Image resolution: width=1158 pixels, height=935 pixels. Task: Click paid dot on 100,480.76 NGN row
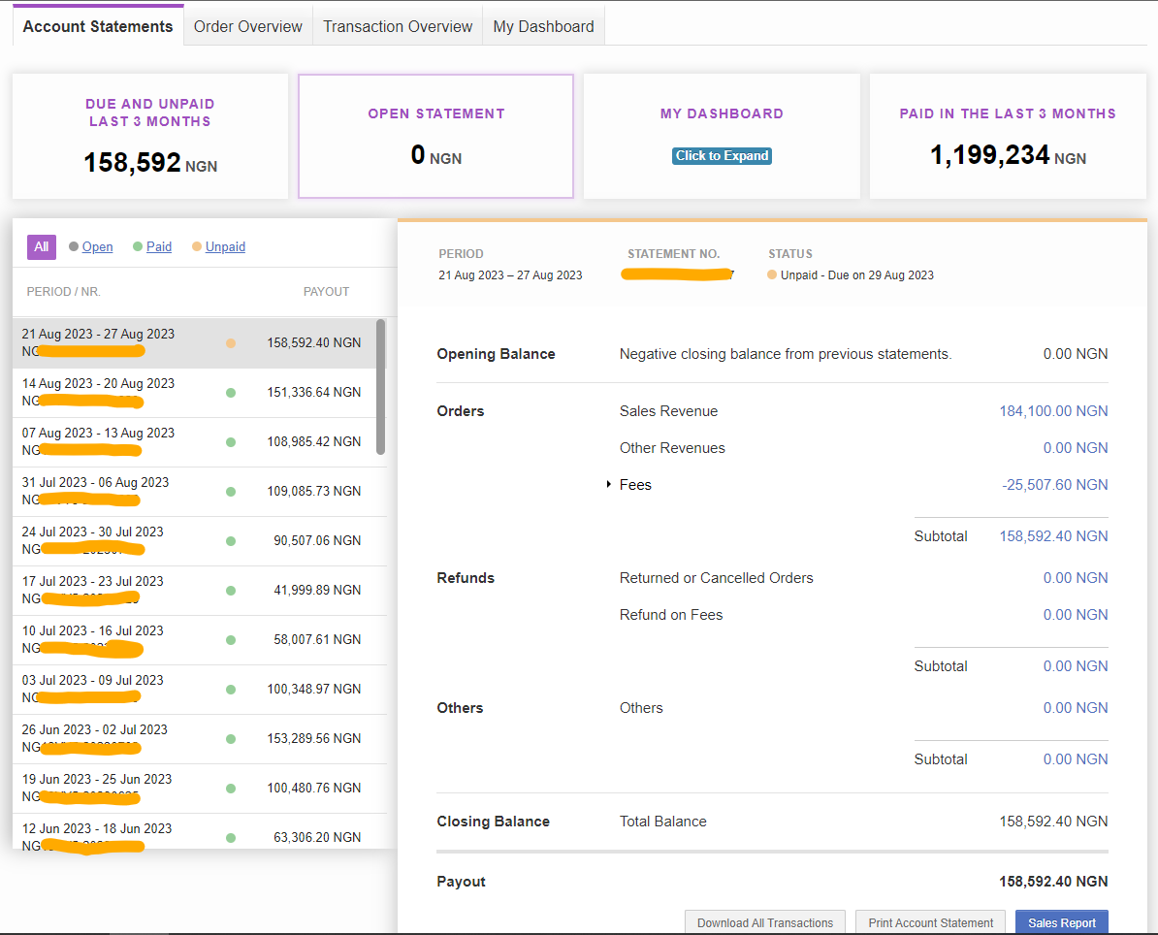pos(231,789)
